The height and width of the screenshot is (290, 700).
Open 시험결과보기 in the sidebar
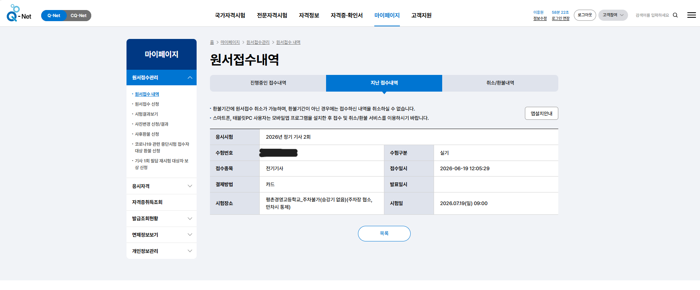pos(146,114)
